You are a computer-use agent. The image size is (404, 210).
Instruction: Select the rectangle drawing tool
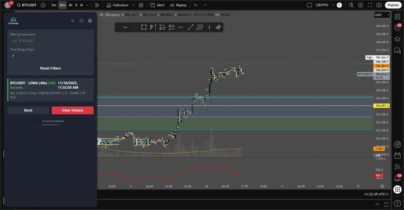(x=144, y=27)
